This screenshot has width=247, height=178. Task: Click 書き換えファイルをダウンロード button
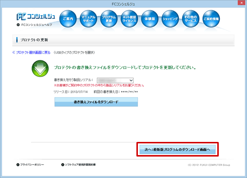pyautogui.click(x=96, y=102)
